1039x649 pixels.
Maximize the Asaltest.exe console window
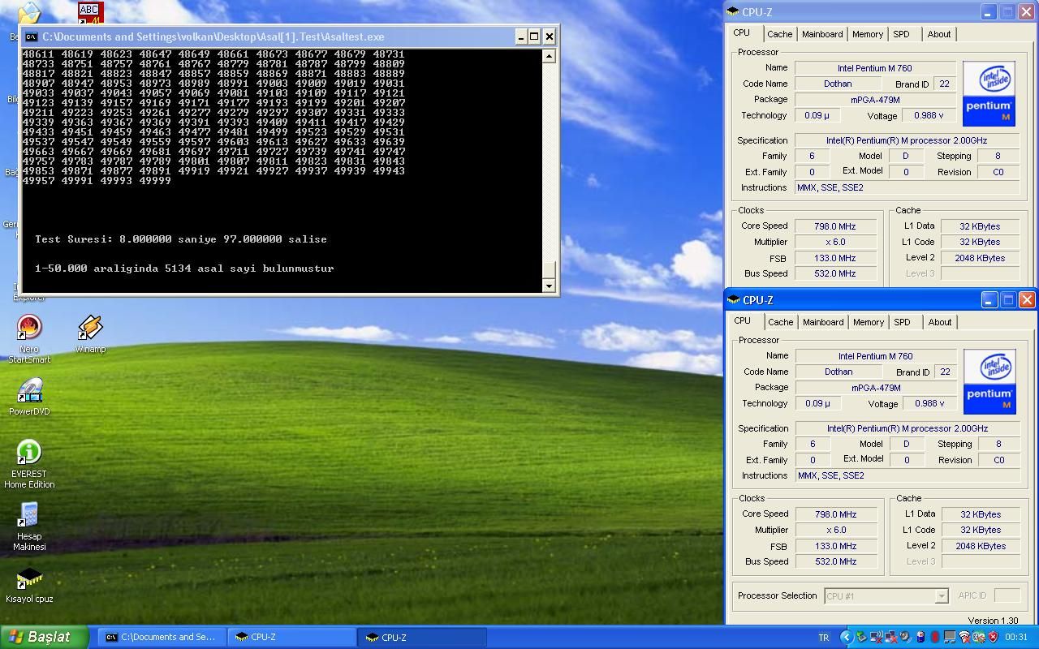pos(534,37)
